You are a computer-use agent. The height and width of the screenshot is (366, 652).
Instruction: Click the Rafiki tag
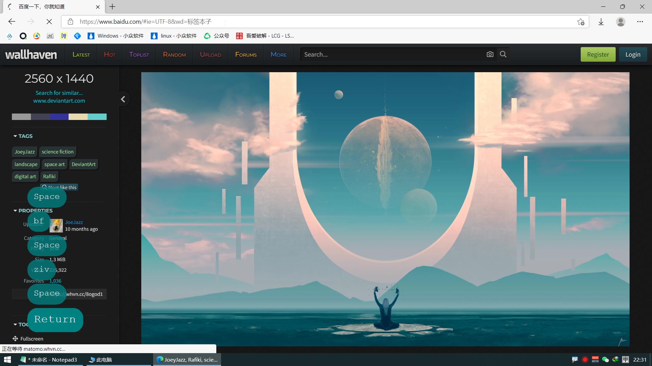tap(49, 177)
